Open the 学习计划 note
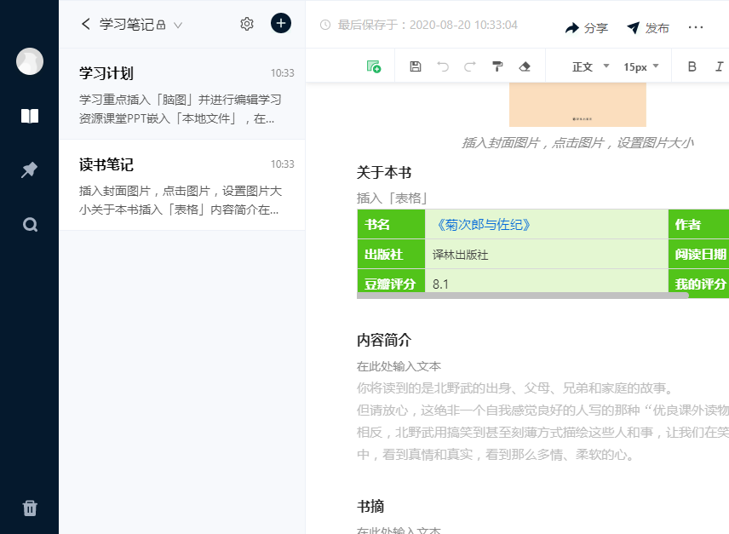729x534 pixels. (x=181, y=95)
